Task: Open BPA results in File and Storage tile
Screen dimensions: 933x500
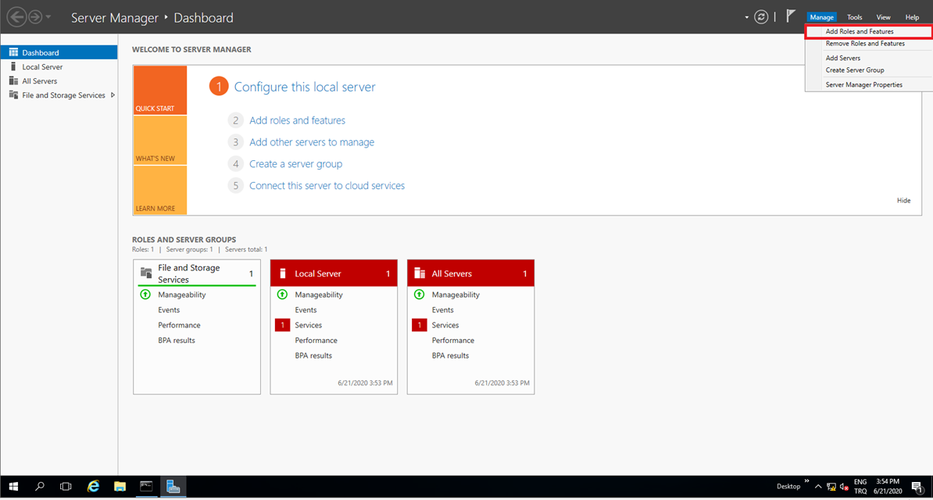Action: pos(177,341)
